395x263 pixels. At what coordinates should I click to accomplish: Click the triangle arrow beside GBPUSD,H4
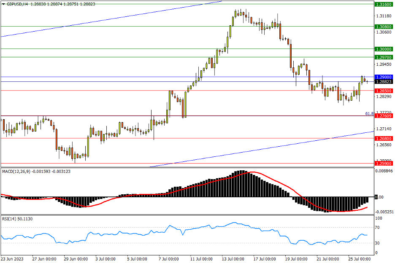click(3, 3)
